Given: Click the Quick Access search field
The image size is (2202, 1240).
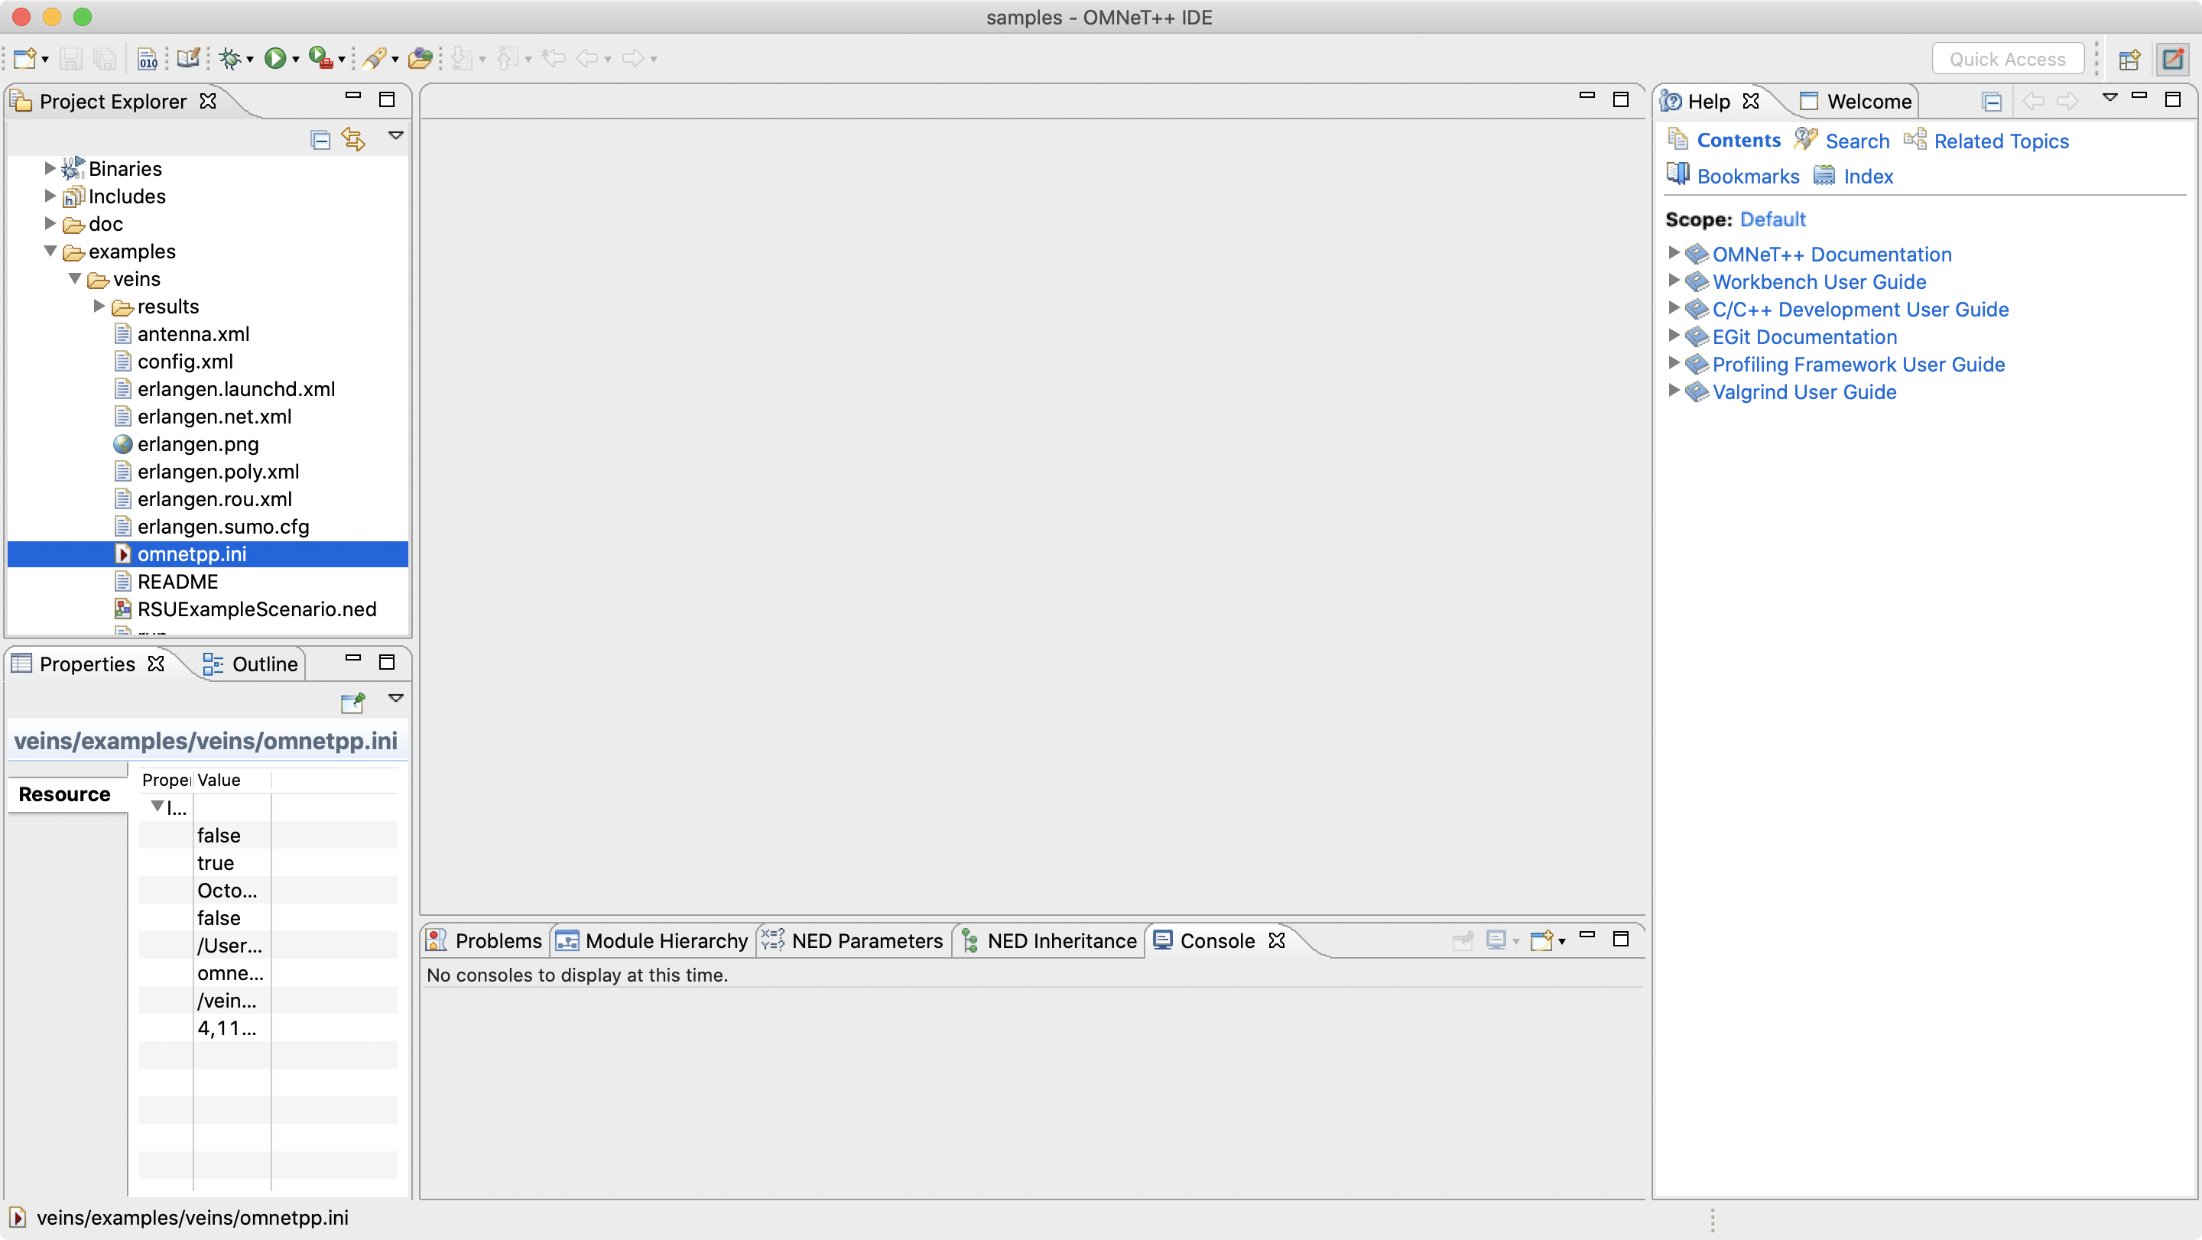Looking at the screenshot, I should point(2006,59).
